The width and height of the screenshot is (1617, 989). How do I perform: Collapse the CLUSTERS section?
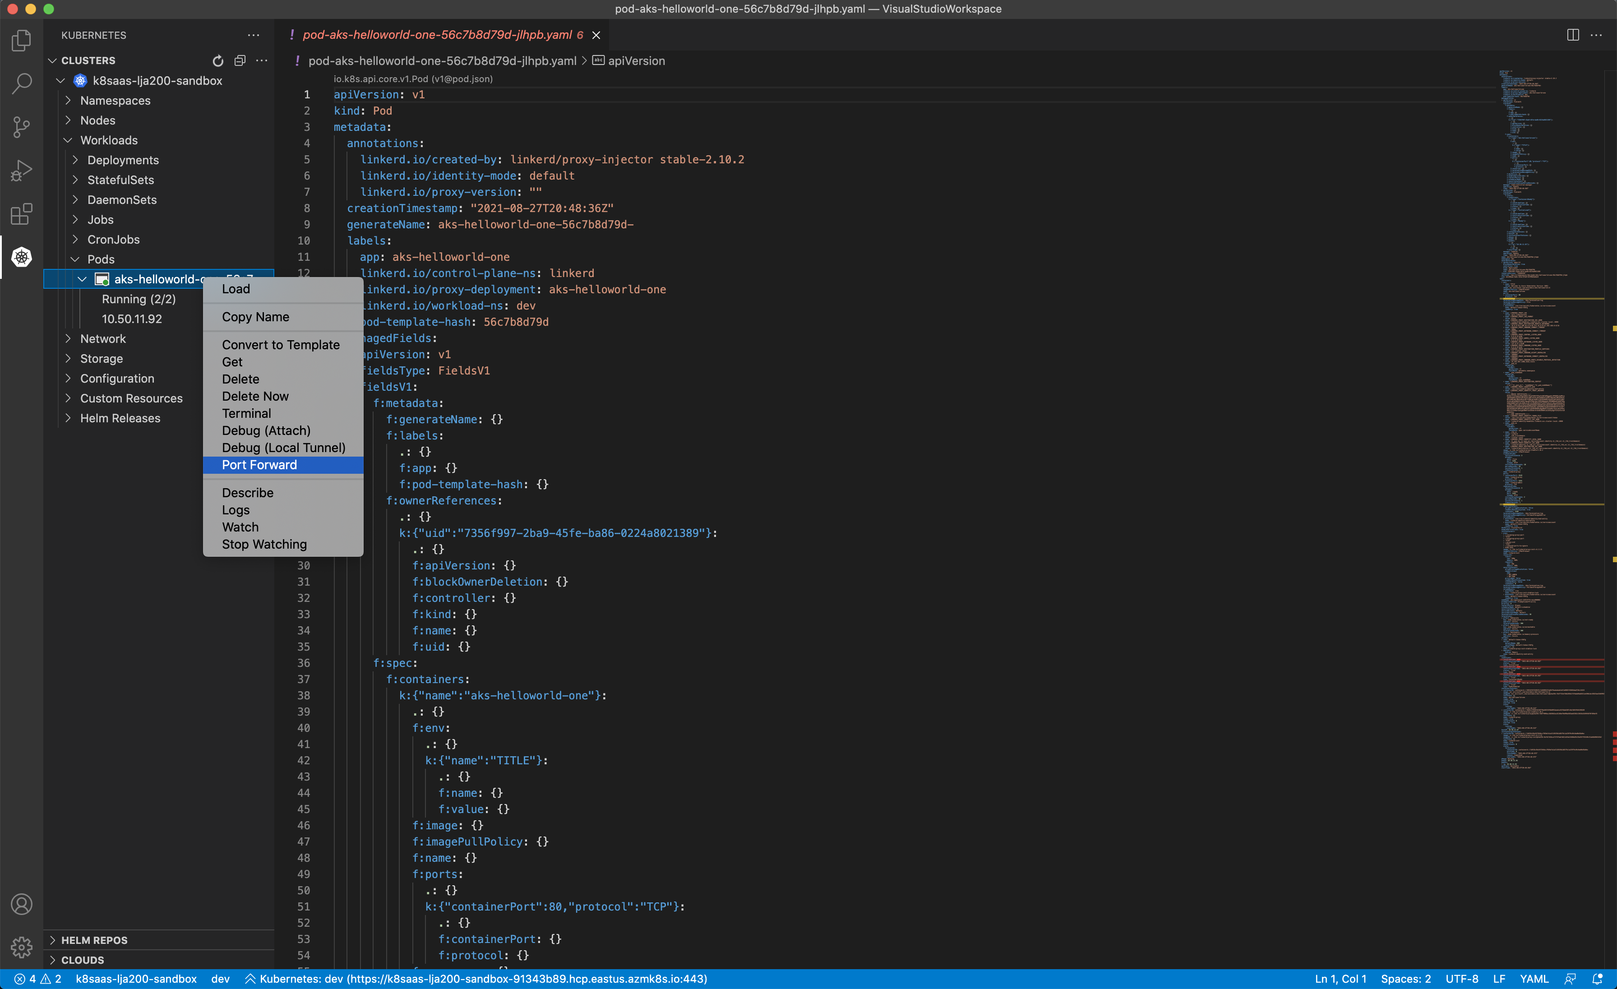pos(52,60)
